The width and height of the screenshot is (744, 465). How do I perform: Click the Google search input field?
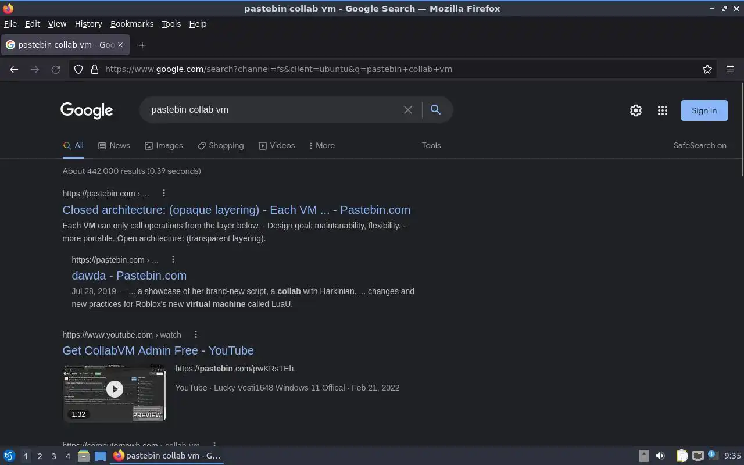tap(273, 109)
